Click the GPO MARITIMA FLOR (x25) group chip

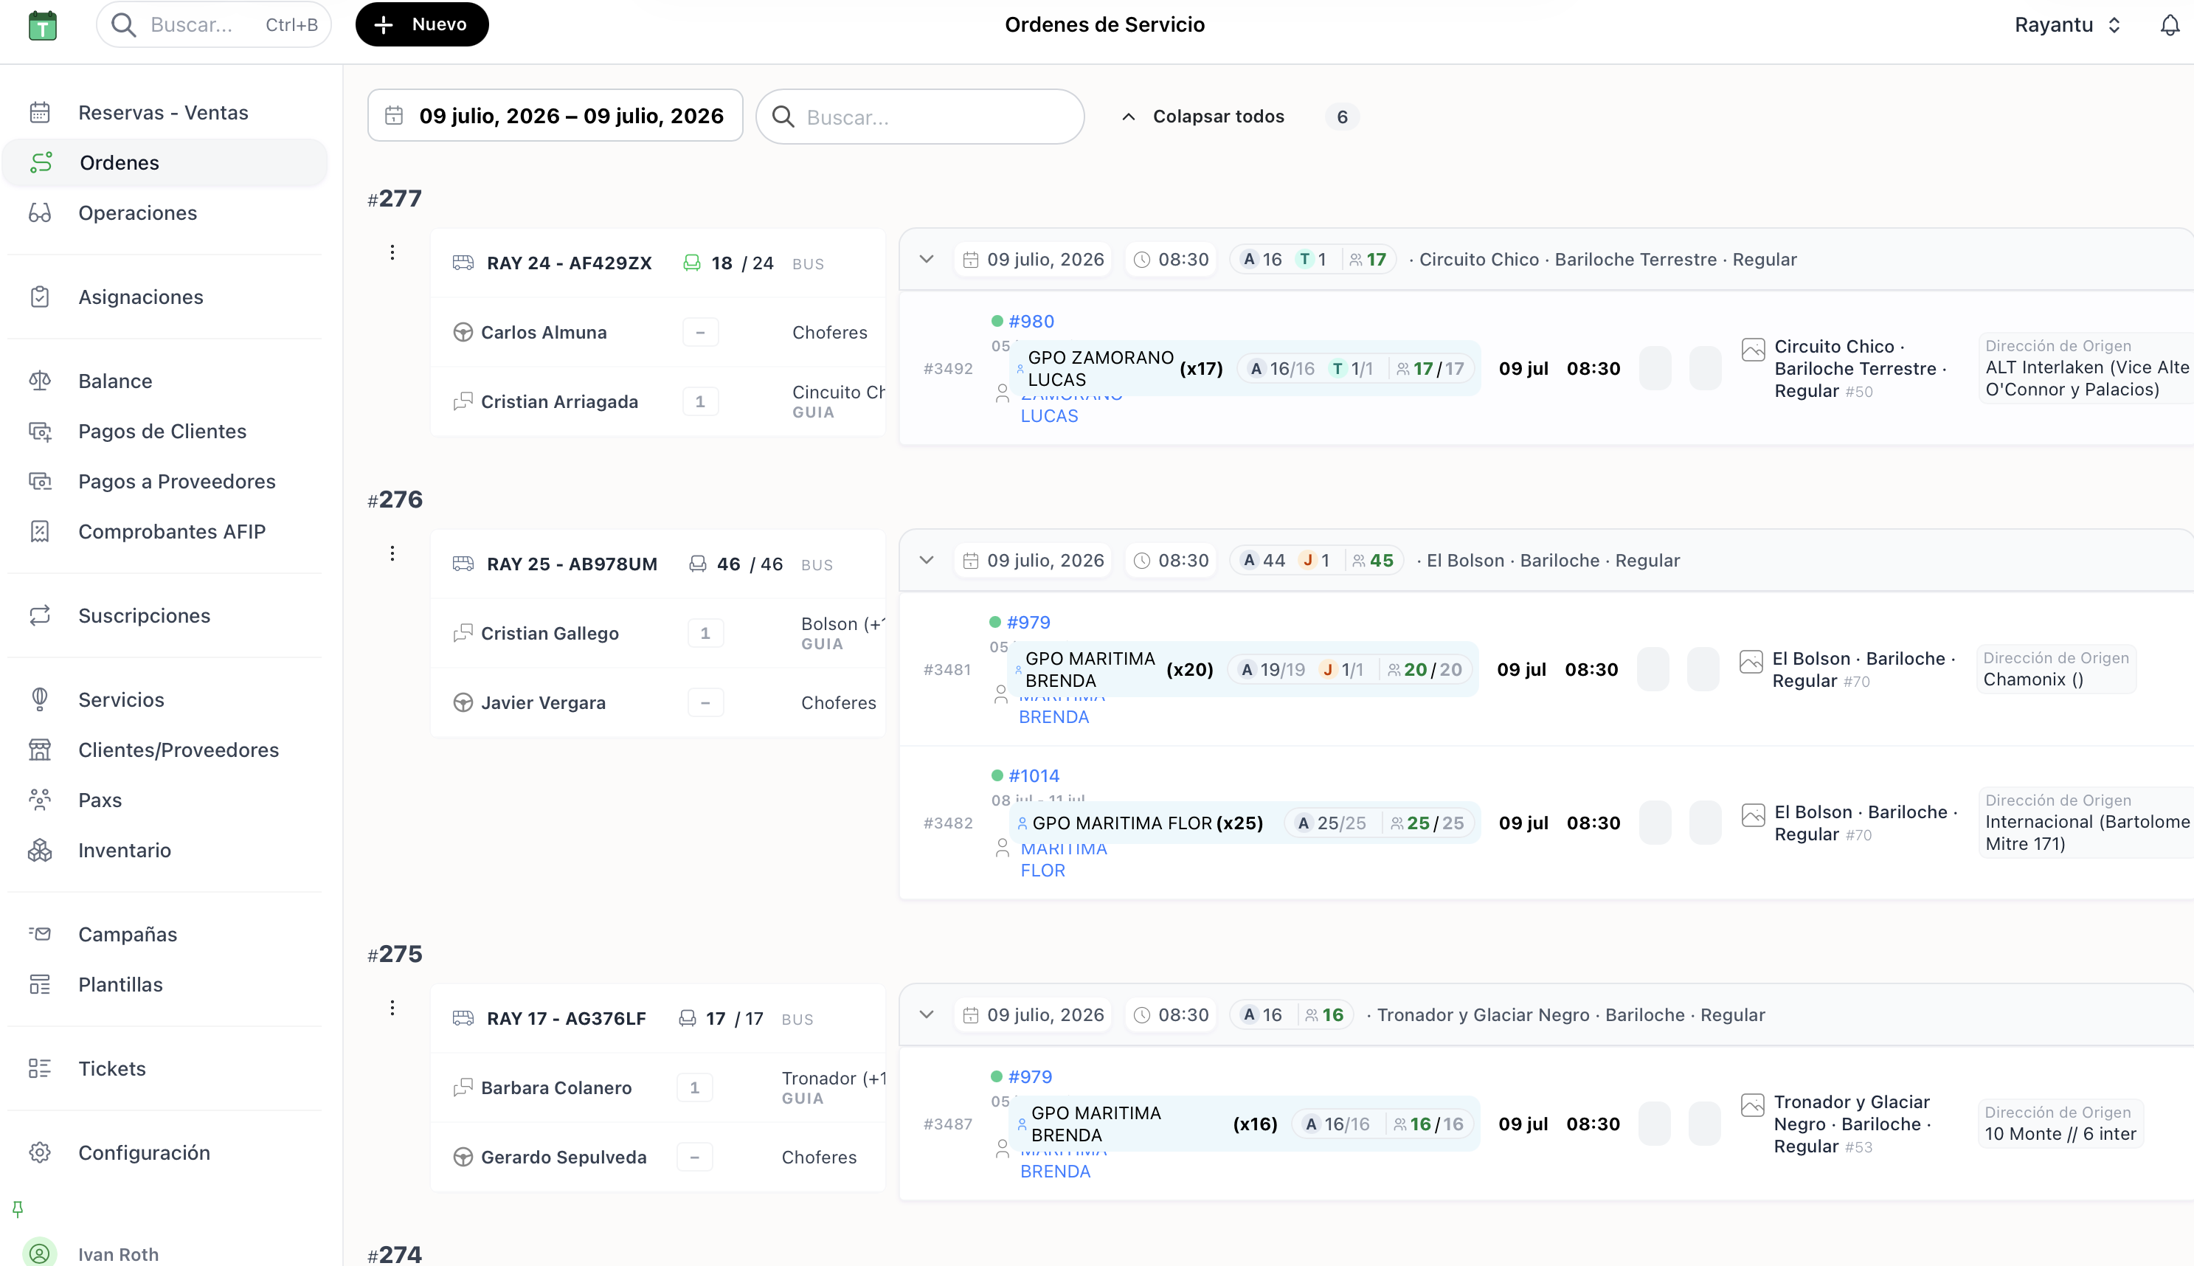(1245, 823)
